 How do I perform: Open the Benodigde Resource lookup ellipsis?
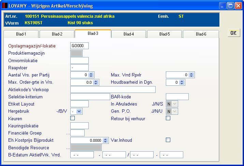68,148
